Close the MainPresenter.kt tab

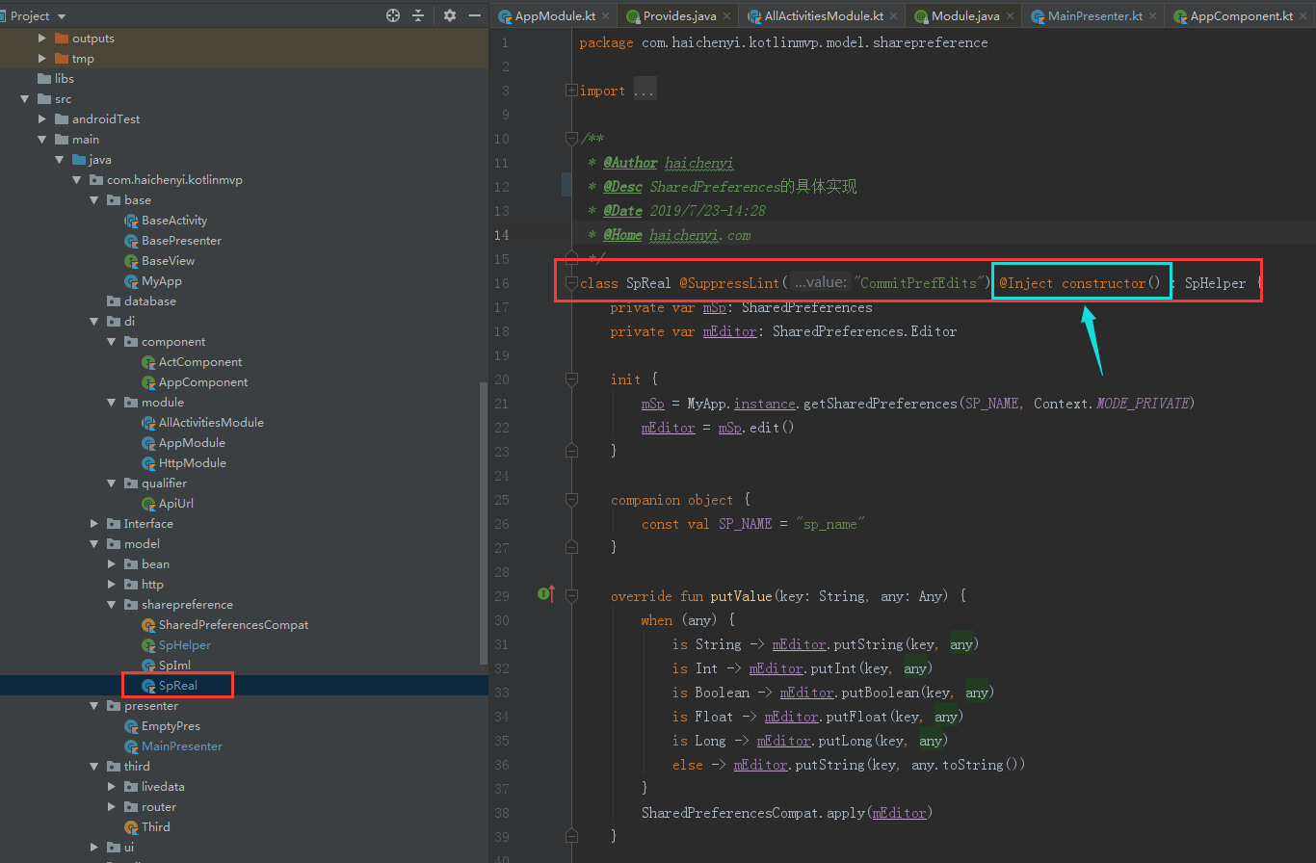[1154, 16]
